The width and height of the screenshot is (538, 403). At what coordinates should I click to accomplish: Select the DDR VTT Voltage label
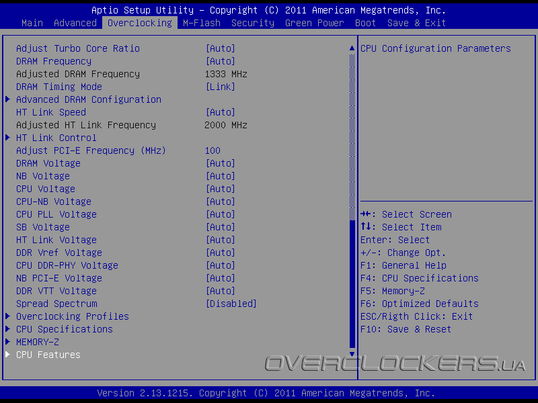point(56,291)
